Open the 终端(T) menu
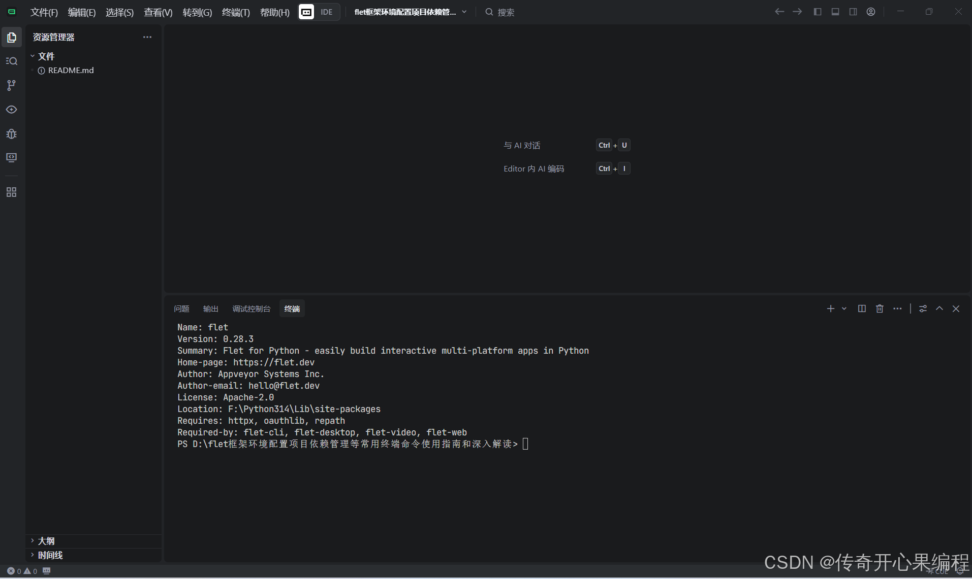 (x=236, y=12)
